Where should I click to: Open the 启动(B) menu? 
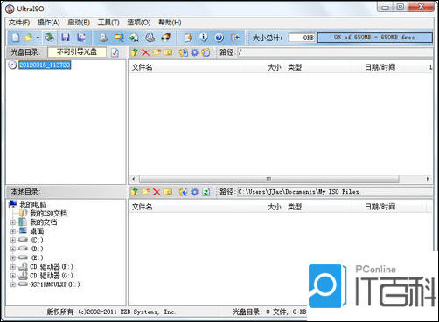(x=79, y=23)
